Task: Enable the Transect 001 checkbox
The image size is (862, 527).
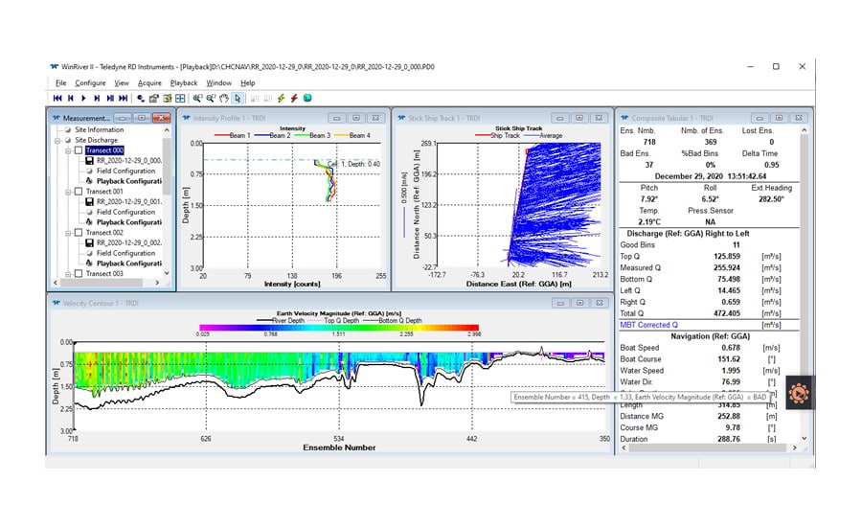Action: click(79, 192)
